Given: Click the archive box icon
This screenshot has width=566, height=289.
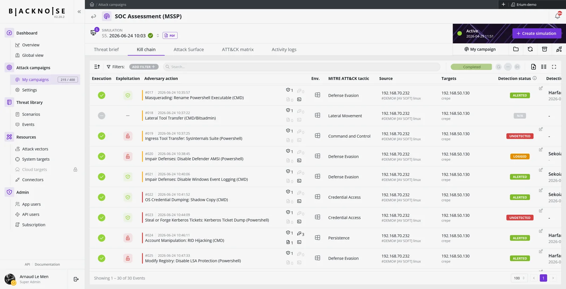Looking at the screenshot, I should [x=544, y=49].
